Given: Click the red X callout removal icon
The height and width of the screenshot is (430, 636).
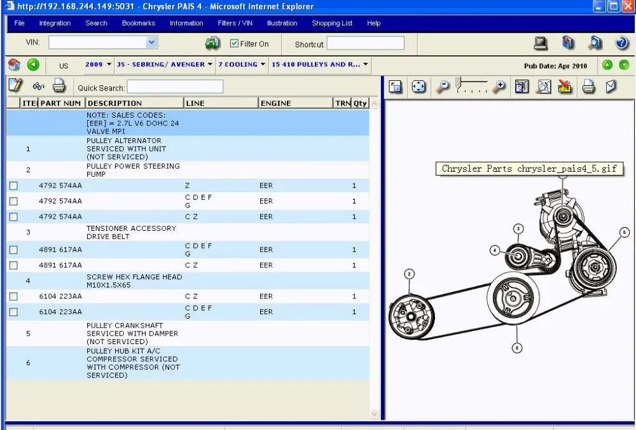Looking at the screenshot, I should coord(565,86).
